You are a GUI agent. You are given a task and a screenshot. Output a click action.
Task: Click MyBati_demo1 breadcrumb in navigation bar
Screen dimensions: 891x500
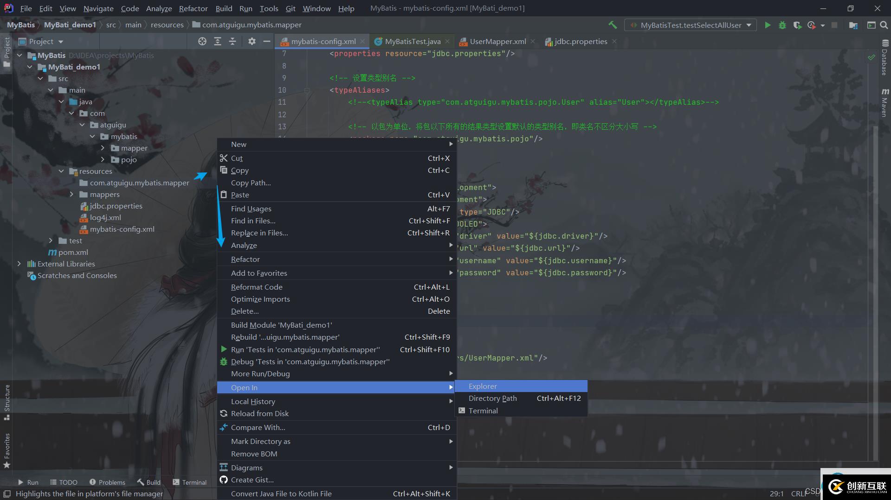[x=70, y=25]
